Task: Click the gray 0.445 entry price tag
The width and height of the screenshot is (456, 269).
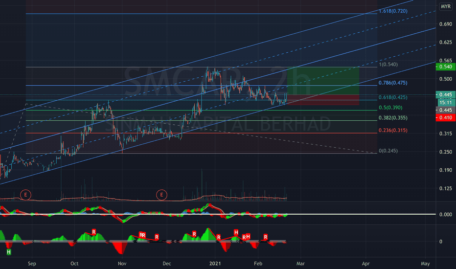Action: click(446, 110)
